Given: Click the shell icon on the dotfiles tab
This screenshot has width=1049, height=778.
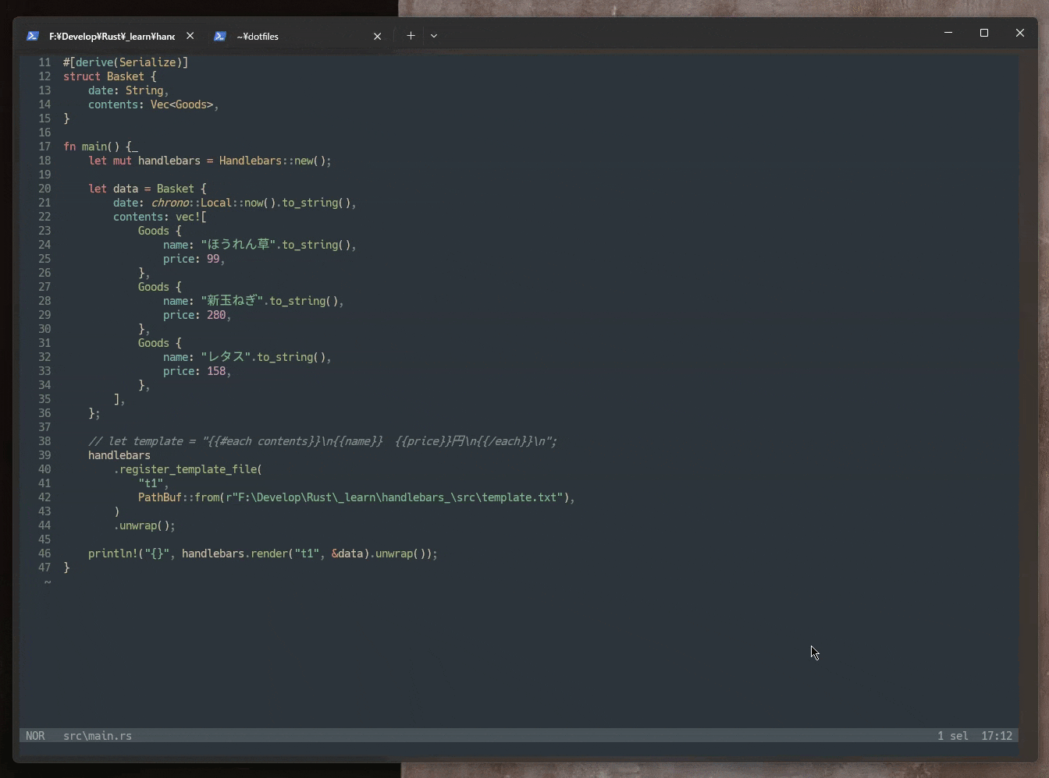Looking at the screenshot, I should tap(220, 35).
